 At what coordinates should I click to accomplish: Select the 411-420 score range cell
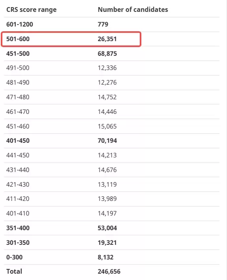click(18, 199)
